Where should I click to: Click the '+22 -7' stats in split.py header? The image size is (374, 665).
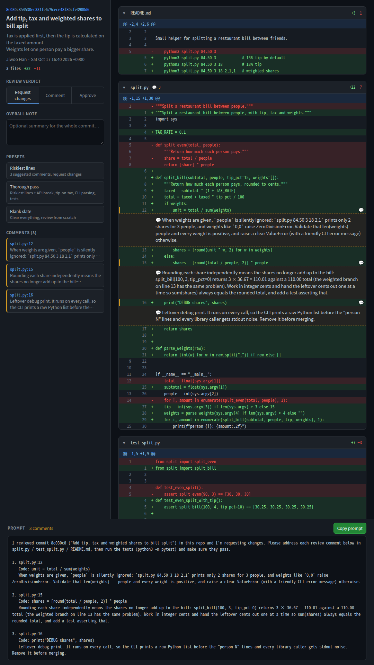point(355,88)
